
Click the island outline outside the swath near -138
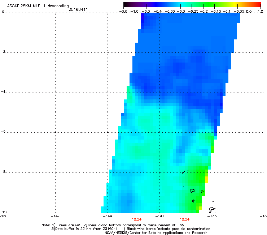tap(212, 210)
